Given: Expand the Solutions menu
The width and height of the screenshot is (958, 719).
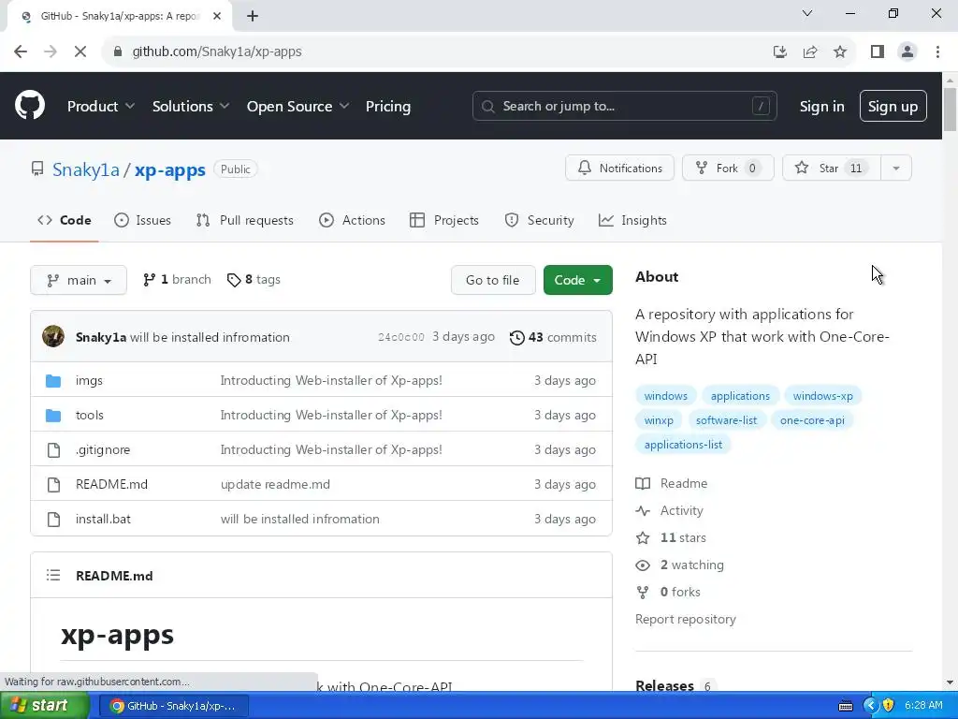Looking at the screenshot, I should click(191, 107).
